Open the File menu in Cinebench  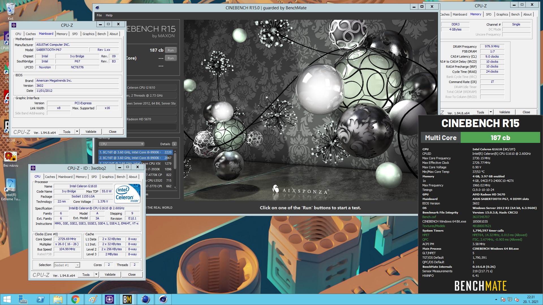tap(99, 15)
